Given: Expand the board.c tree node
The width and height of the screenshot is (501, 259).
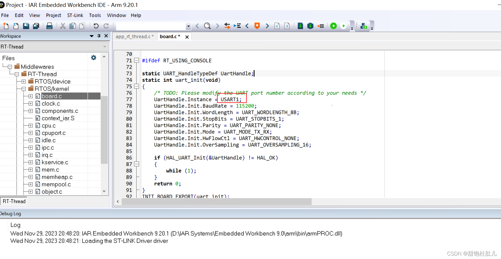Looking at the screenshot, I should pyautogui.click(x=31, y=96).
